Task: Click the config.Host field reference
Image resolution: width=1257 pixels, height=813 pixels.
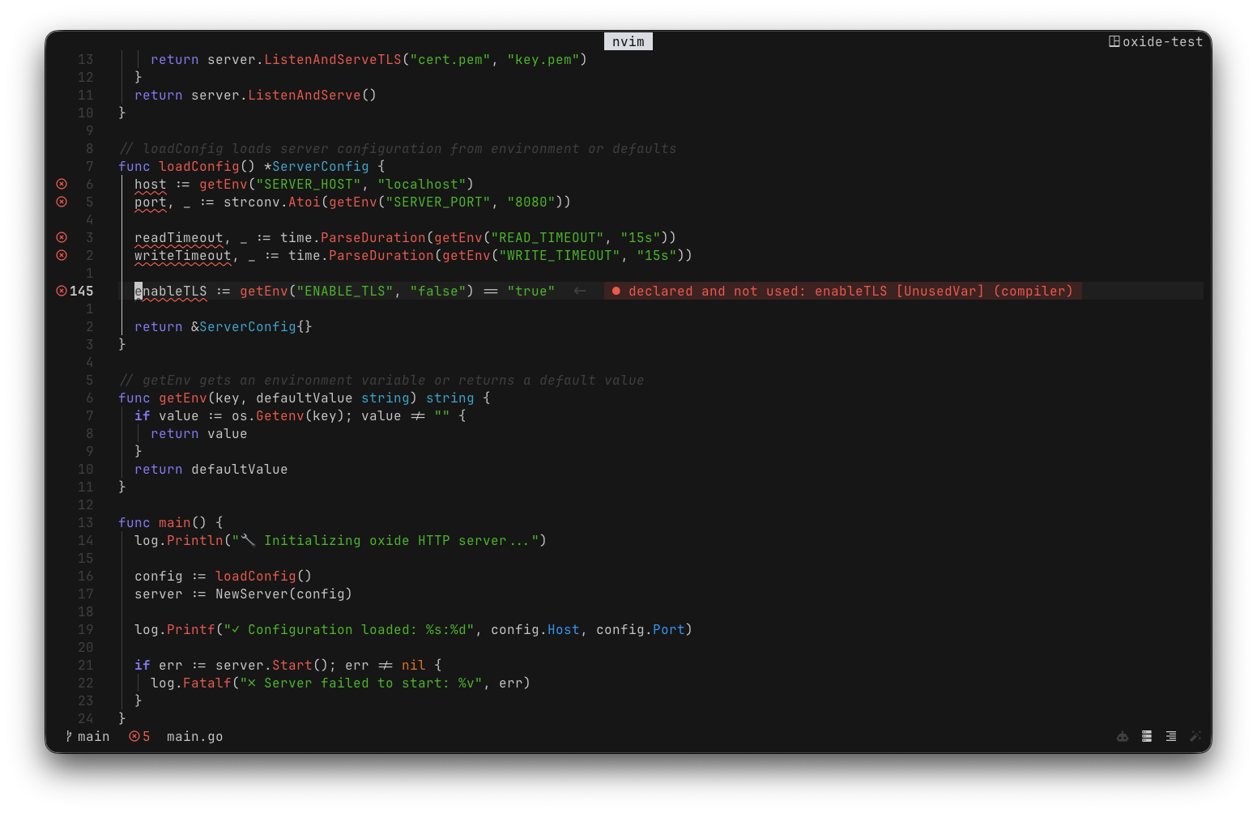Action: pyautogui.click(x=535, y=629)
